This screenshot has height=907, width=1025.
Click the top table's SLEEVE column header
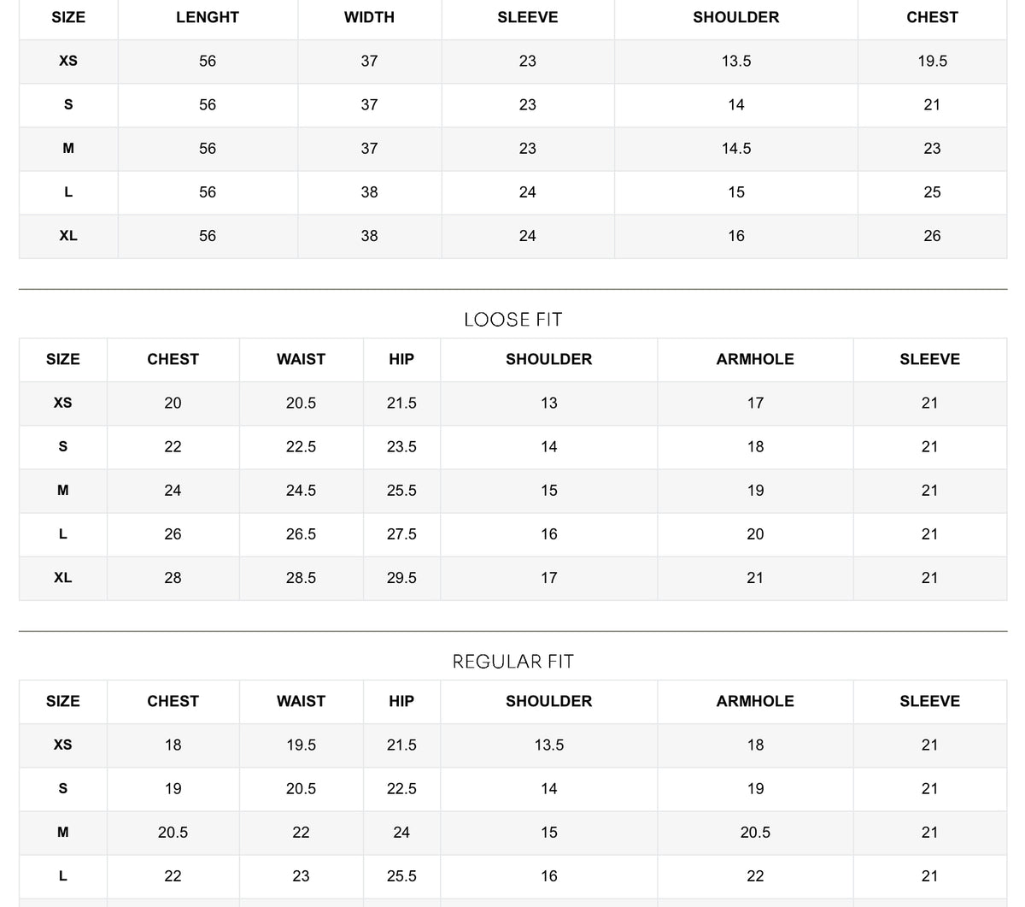528,17
